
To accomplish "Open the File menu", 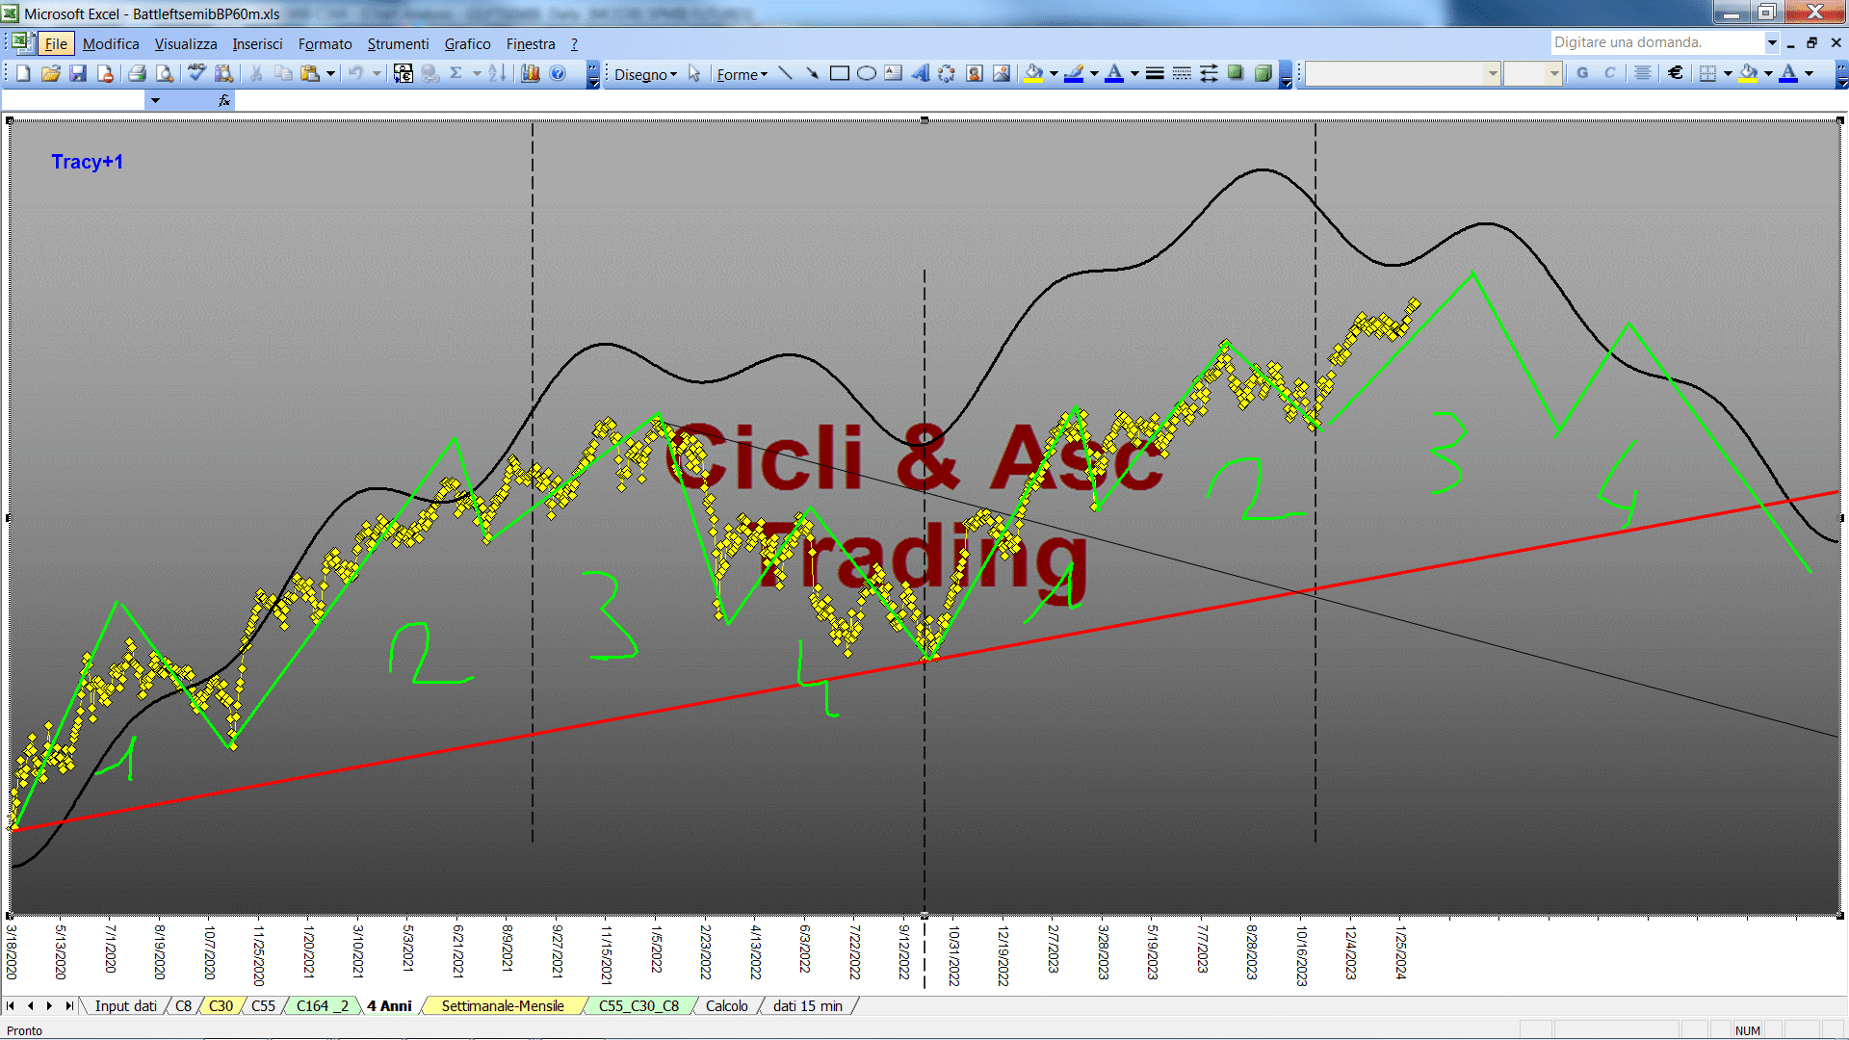I will [x=56, y=43].
